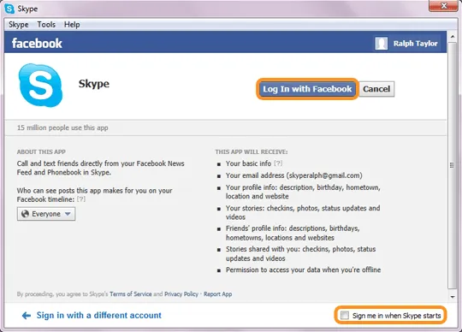The width and height of the screenshot is (462, 332).
Task: Open Terms of Service link
Action: pos(131,294)
